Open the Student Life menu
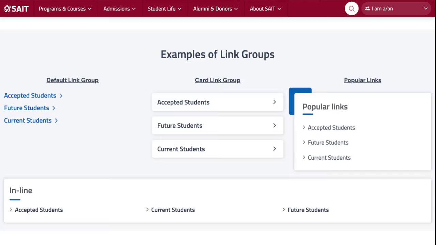Viewport: 436px width, 245px height. click(x=165, y=9)
